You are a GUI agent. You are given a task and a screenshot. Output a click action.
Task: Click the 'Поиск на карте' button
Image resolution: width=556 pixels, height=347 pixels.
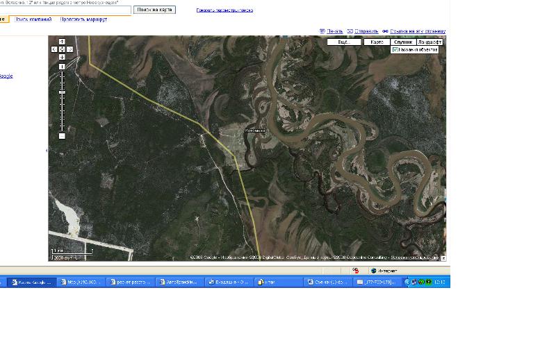coord(154,10)
